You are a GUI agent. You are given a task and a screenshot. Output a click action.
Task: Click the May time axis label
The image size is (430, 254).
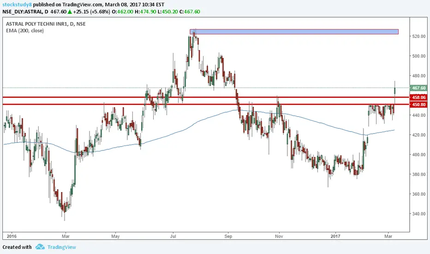coord(115,236)
